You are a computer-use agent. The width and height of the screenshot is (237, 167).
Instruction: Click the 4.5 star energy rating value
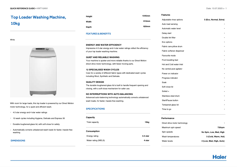point(145,136)
